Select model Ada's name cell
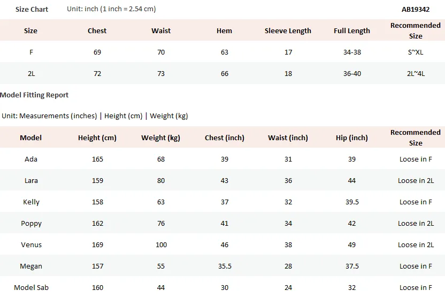 (31, 159)
